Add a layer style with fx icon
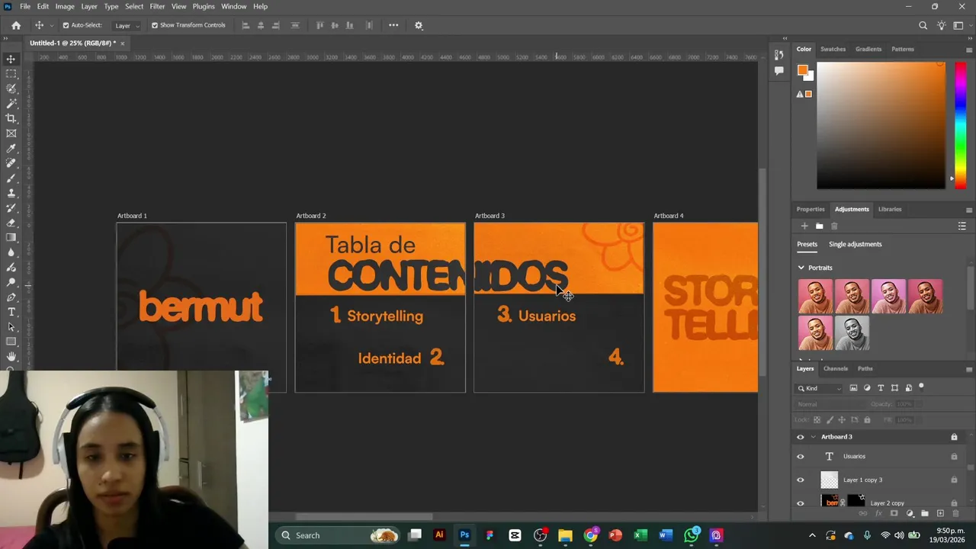The height and width of the screenshot is (549, 976). [x=878, y=514]
